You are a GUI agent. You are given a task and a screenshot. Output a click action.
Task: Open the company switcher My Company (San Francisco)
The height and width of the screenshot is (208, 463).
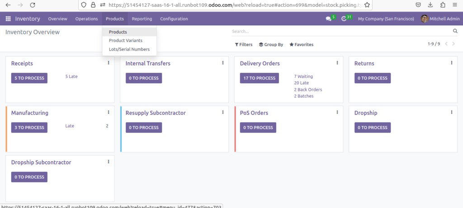point(386,19)
